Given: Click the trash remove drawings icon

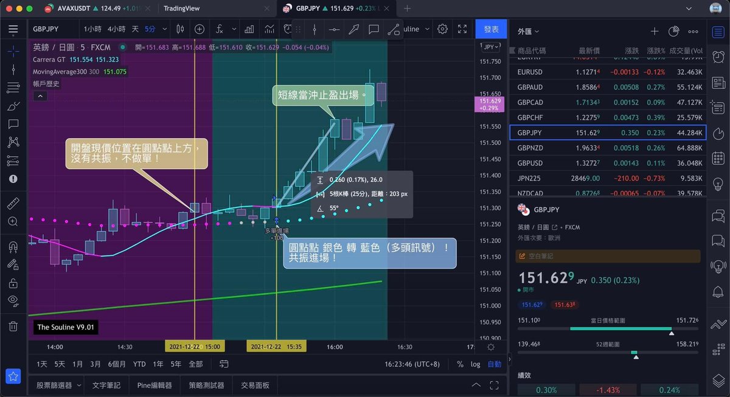Looking at the screenshot, I should tap(13, 326).
